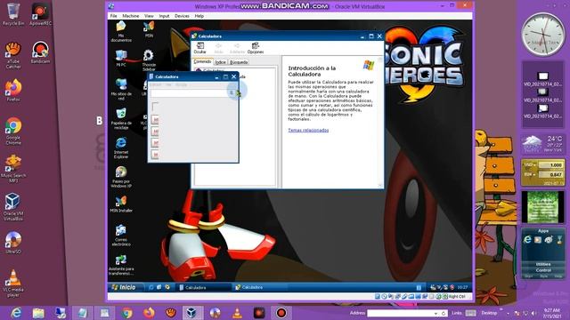Open Oracle VM VirtualBox desktop shortcut
This screenshot has width=570, height=320.
[x=13, y=207]
